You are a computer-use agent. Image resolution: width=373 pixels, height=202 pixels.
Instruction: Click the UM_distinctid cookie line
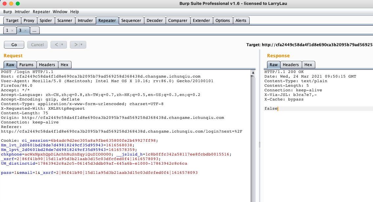point(94,164)
